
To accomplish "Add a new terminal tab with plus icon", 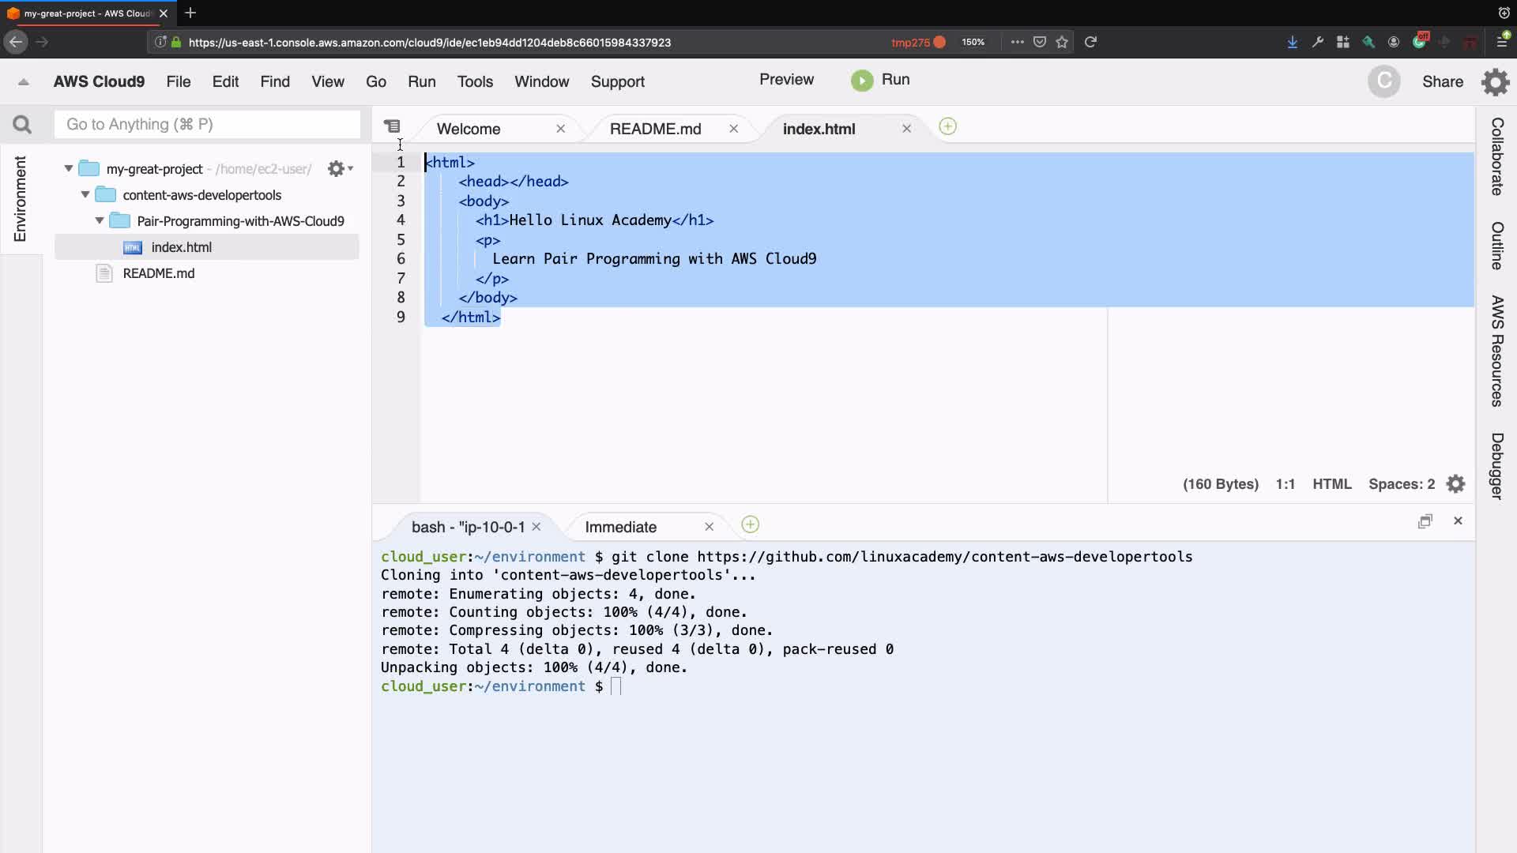I will [x=750, y=525].
